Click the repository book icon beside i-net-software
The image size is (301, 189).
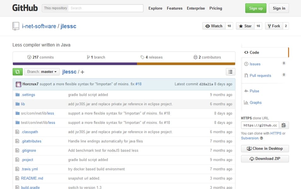[16, 26]
